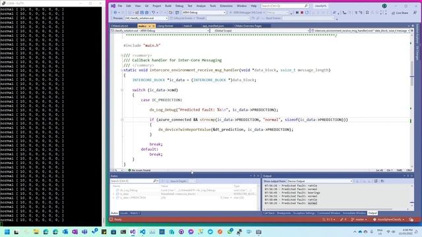This screenshot has height=237, width=422.
Task: Open the Git menu
Action: click(146, 6)
